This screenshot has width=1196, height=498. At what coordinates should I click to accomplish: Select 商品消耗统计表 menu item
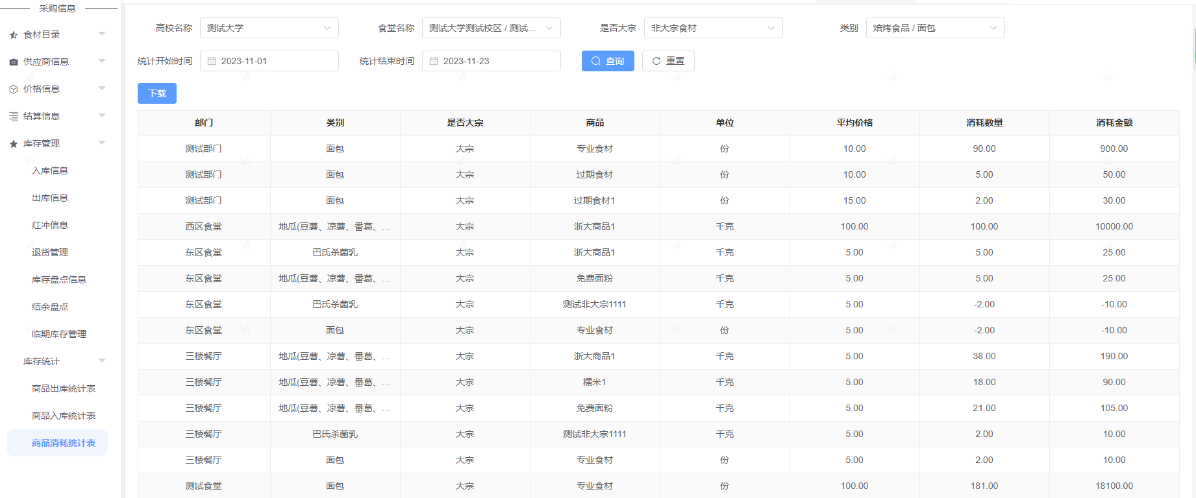click(58, 443)
